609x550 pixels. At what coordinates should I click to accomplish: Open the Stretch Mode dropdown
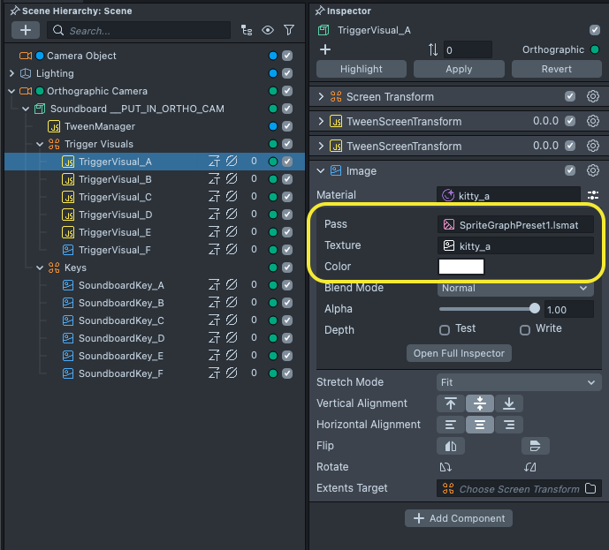click(x=519, y=382)
